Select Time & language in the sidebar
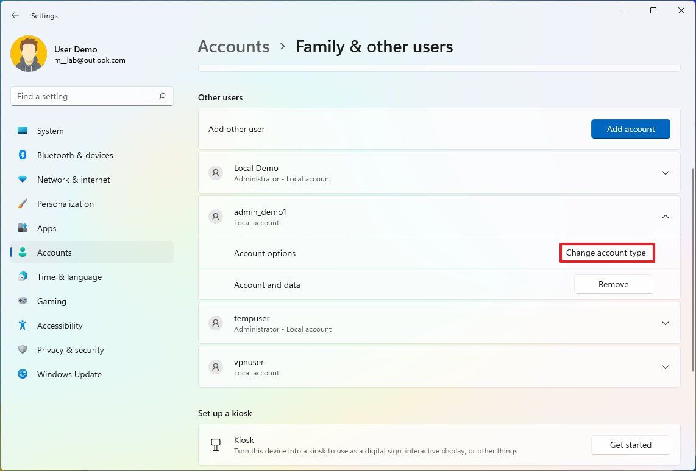This screenshot has height=471, width=696. coord(69,277)
